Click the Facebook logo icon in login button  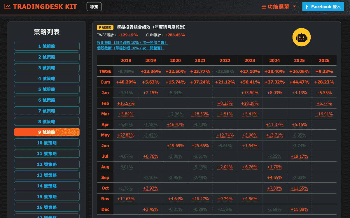[307, 6]
